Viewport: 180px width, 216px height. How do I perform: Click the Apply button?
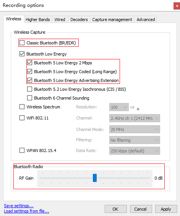[x=166, y=209]
